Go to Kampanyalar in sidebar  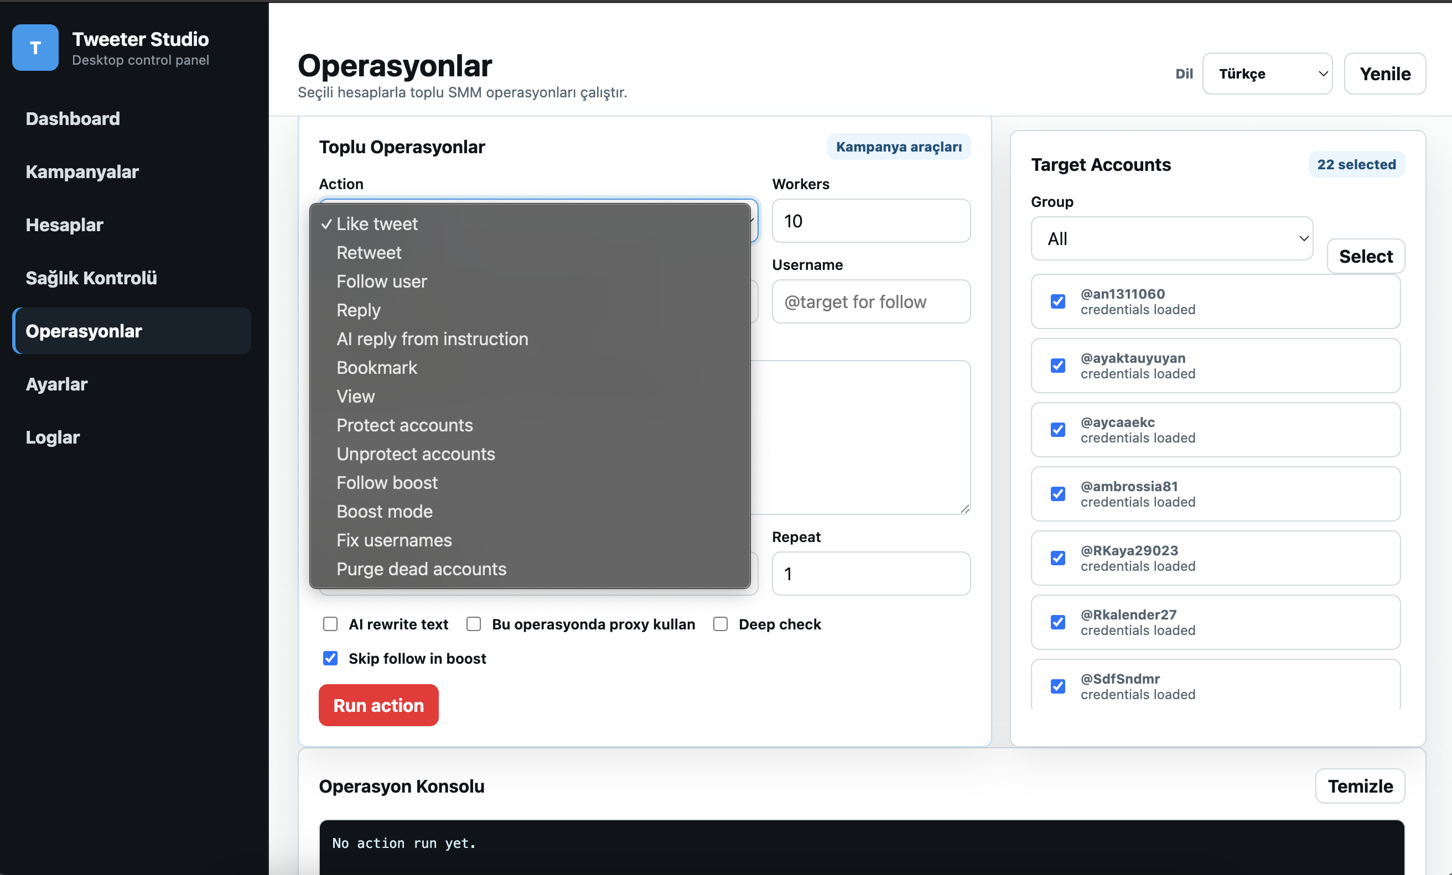[82, 171]
